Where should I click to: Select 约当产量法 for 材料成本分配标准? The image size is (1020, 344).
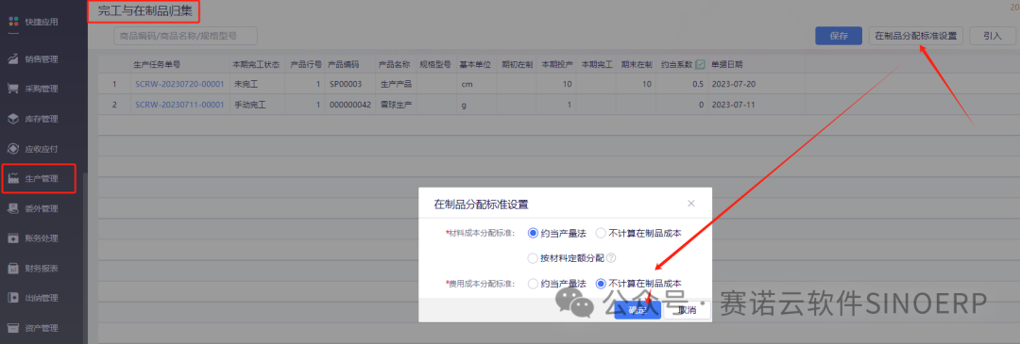tap(534, 233)
